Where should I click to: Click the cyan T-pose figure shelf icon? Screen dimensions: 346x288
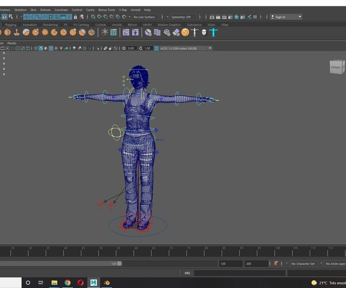(x=213, y=32)
